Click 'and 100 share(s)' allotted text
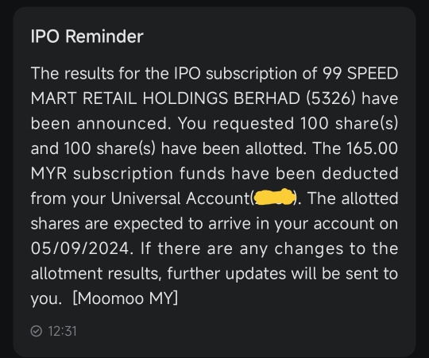This screenshot has height=358, width=429. tap(93, 148)
